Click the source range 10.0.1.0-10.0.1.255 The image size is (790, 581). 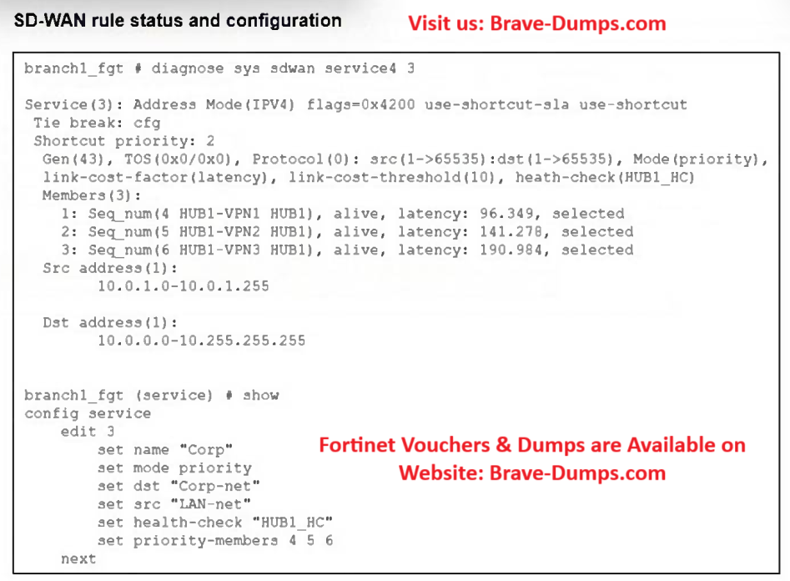[184, 286]
